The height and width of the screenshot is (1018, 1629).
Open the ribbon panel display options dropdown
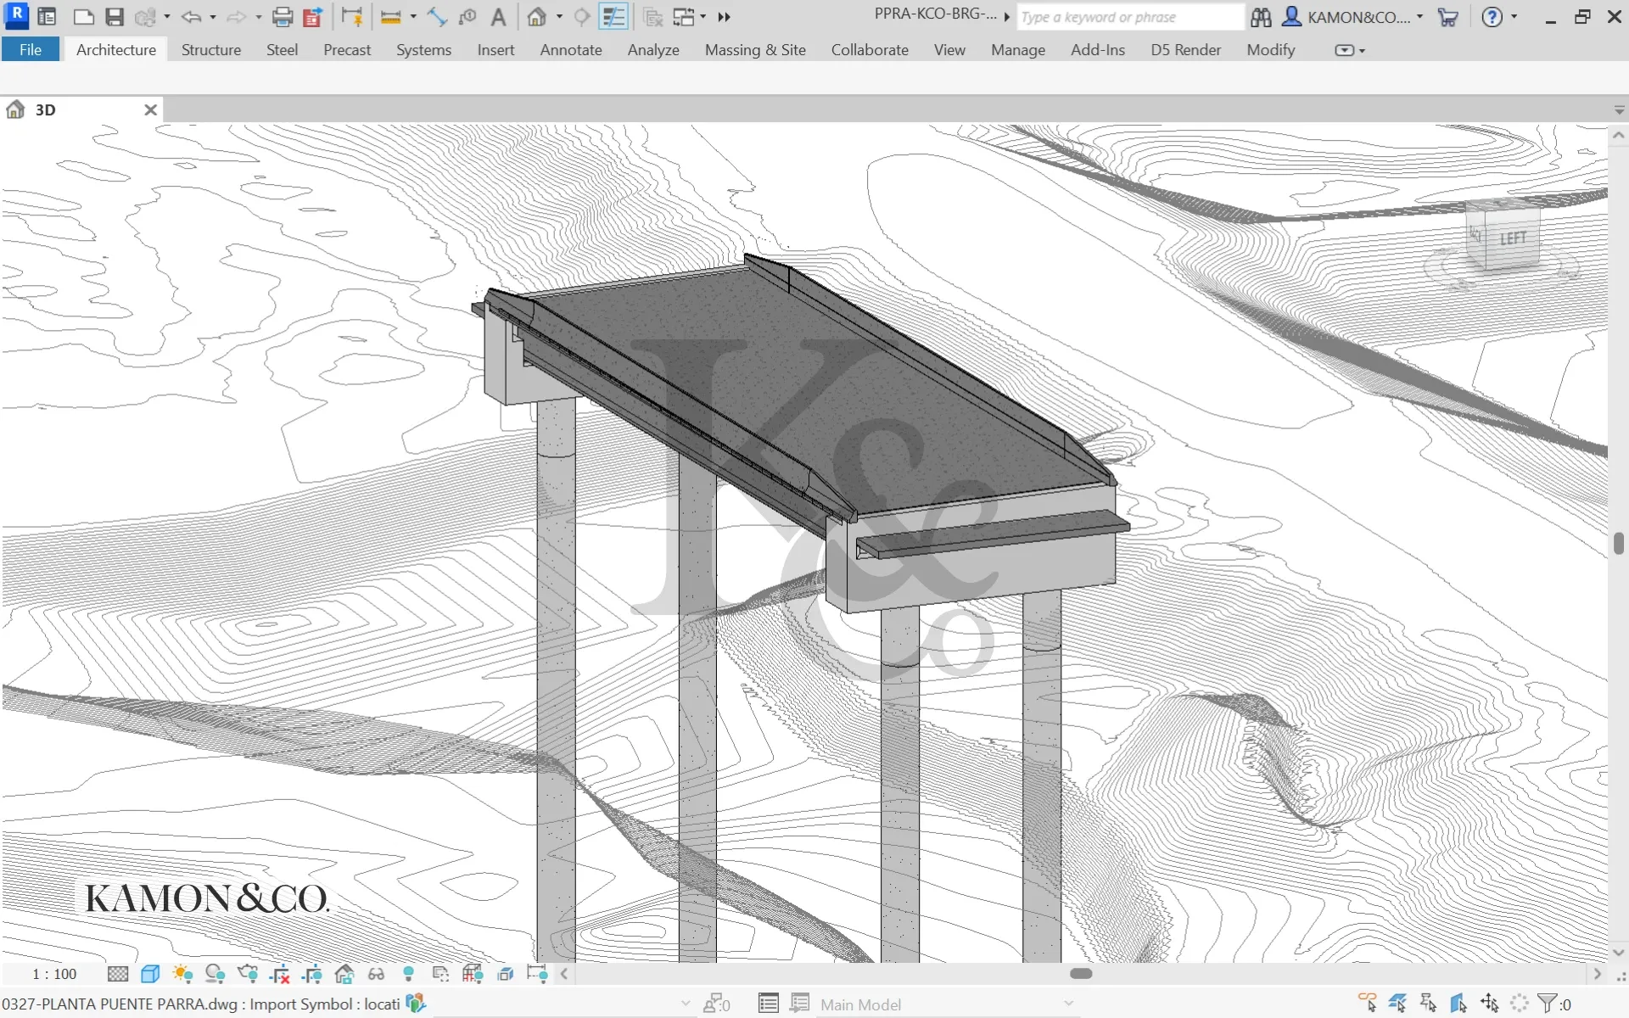click(1350, 50)
